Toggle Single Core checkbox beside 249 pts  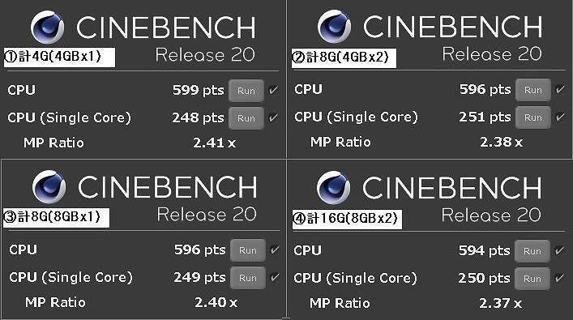pyautogui.click(x=275, y=277)
